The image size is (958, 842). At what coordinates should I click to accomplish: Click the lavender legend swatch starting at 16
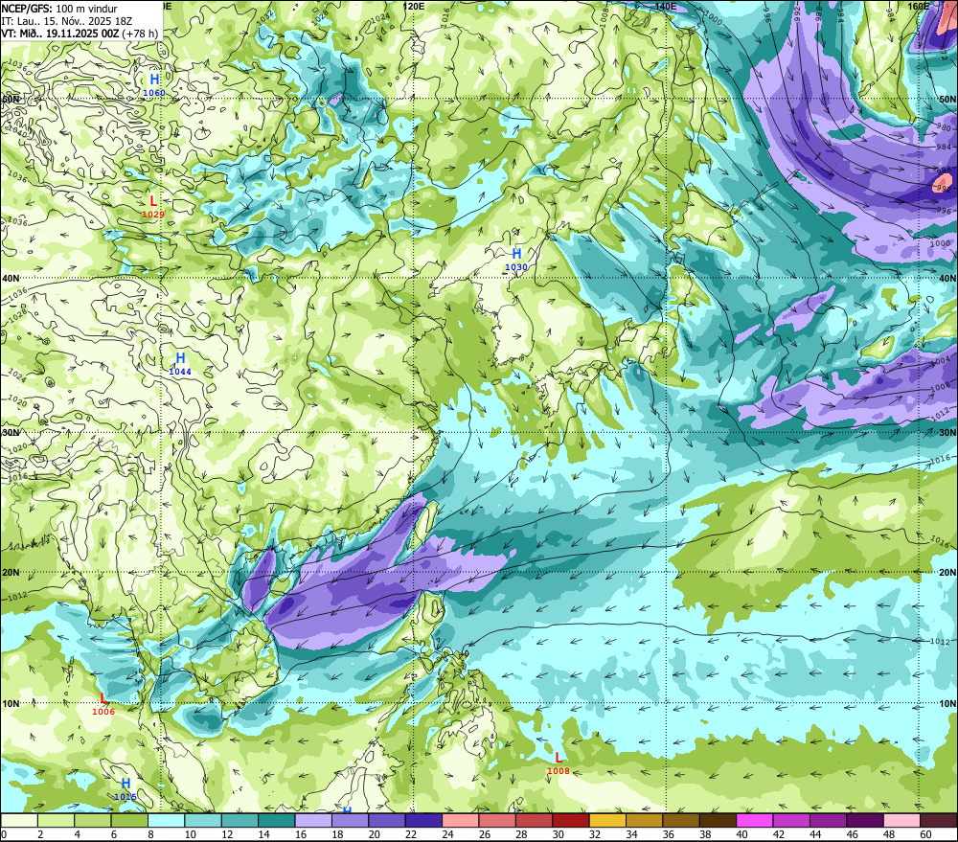point(313,821)
